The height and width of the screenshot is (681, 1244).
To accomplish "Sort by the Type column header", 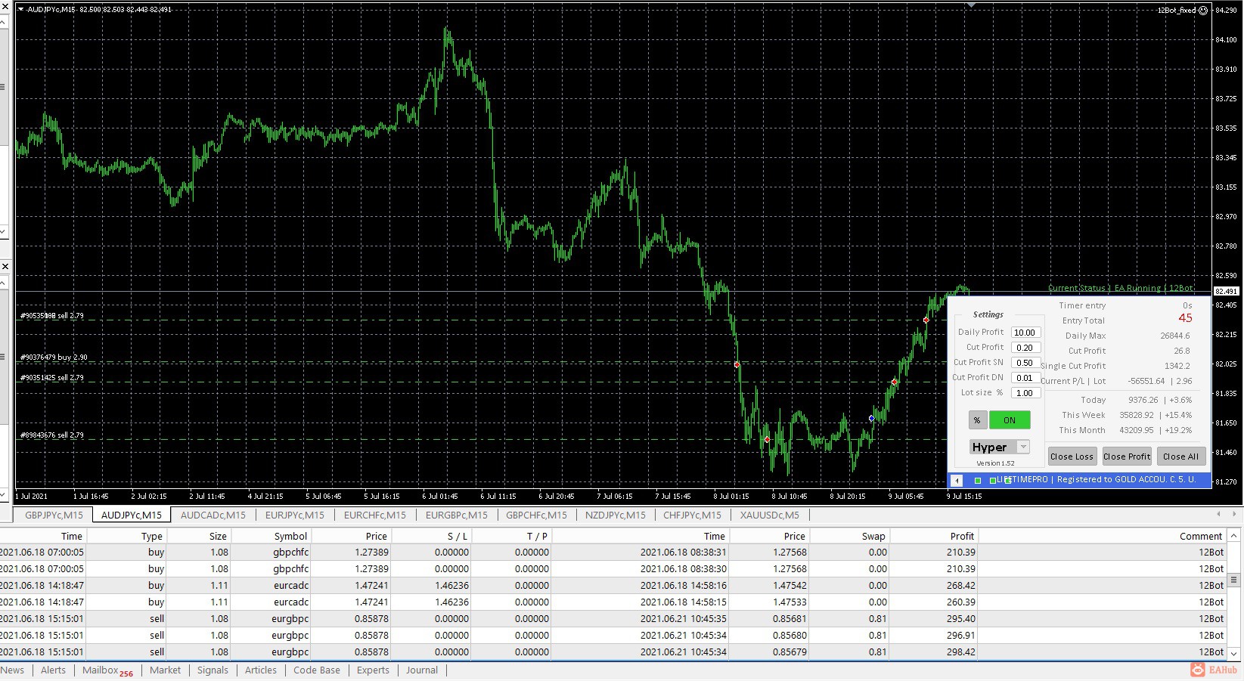I will coord(126,536).
